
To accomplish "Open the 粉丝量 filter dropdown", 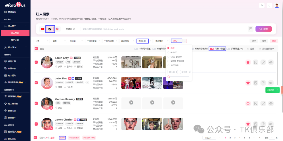I will tap(76, 41).
